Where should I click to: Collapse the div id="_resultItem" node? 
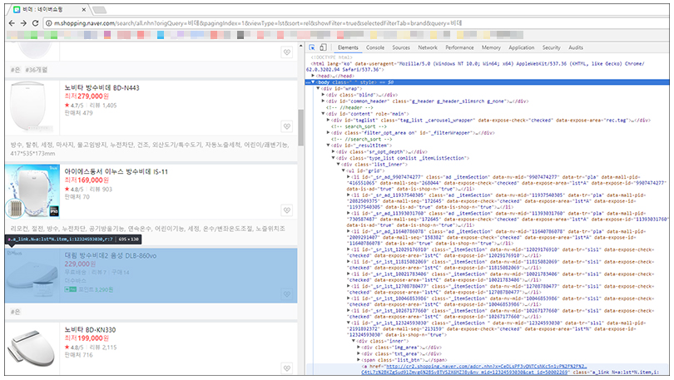click(x=329, y=146)
